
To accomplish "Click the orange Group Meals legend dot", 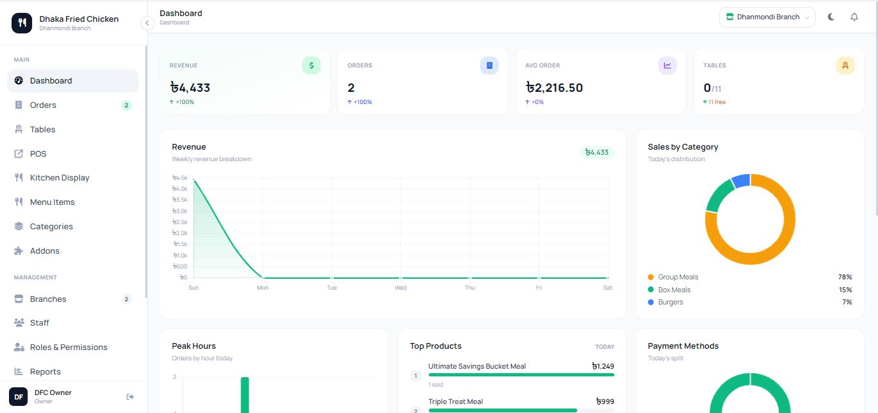I will pos(651,277).
